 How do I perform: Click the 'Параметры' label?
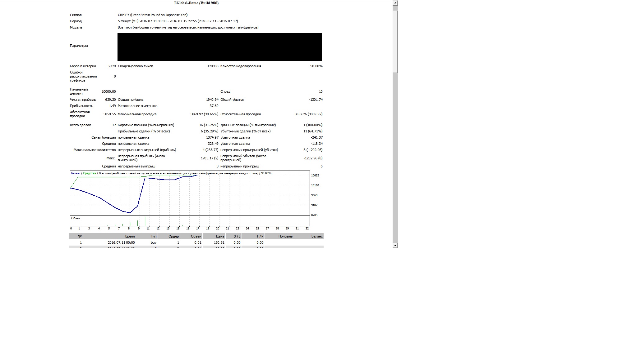coord(79,46)
